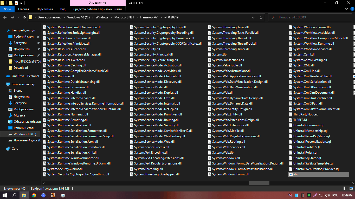The height and width of the screenshot is (199, 355).
Task: Open Музыка in the navigation pane
Action: coord(20,115)
